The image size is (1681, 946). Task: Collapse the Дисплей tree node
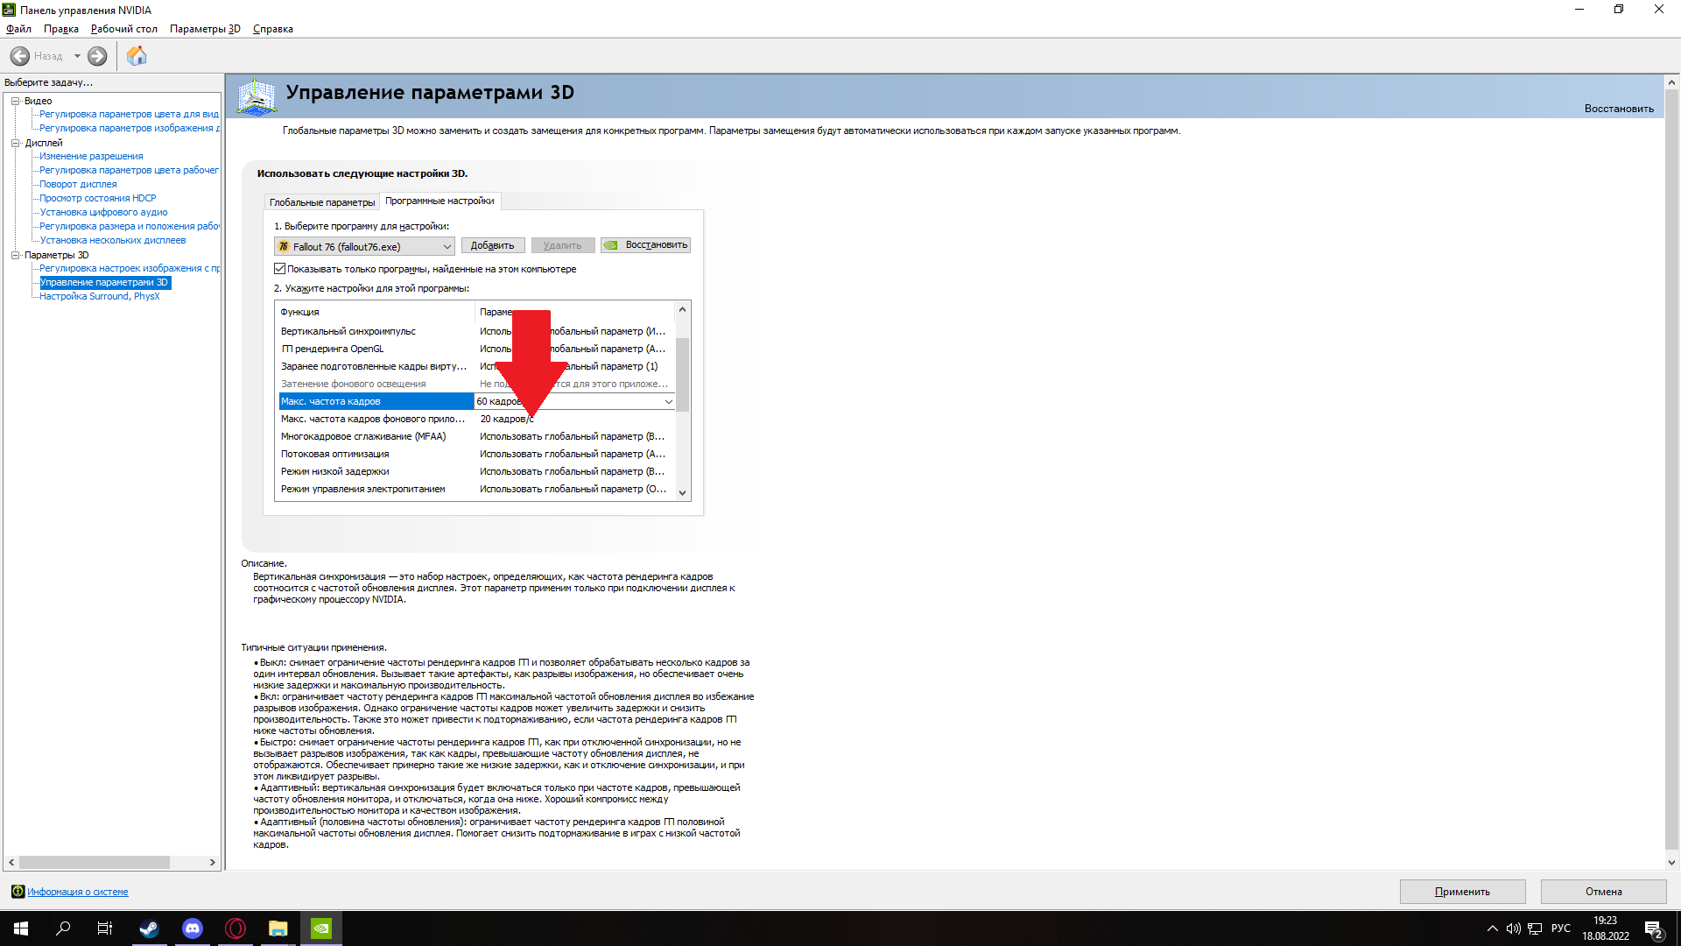(15, 143)
